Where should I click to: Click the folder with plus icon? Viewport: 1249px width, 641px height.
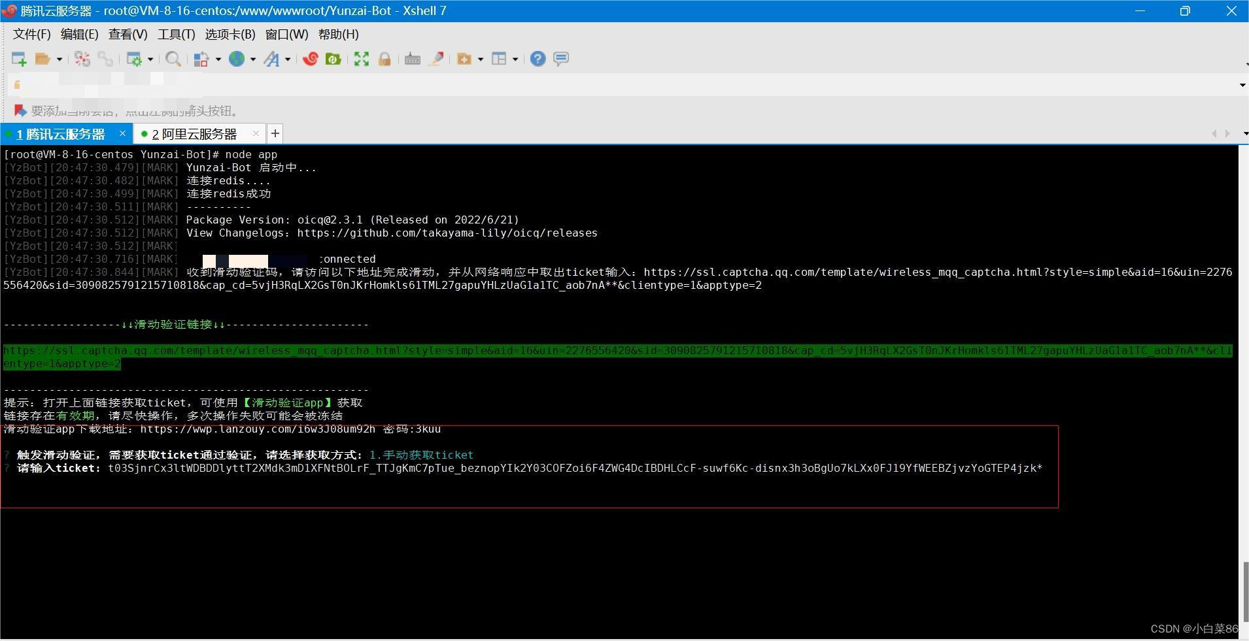(464, 59)
